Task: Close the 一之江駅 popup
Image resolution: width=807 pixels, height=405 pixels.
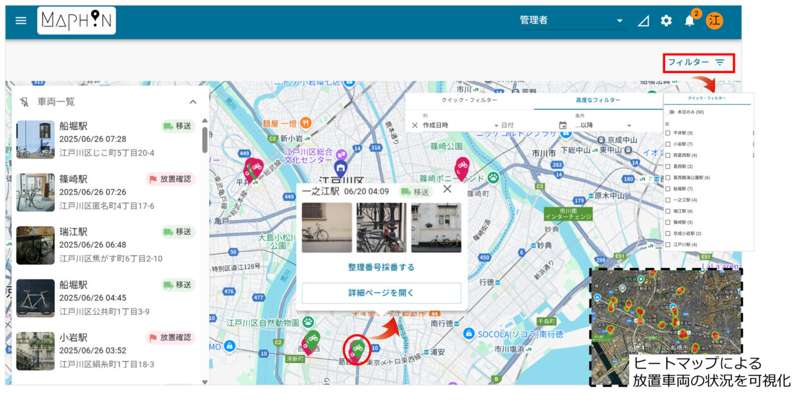Action: pyautogui.click(x=447, y=189)
